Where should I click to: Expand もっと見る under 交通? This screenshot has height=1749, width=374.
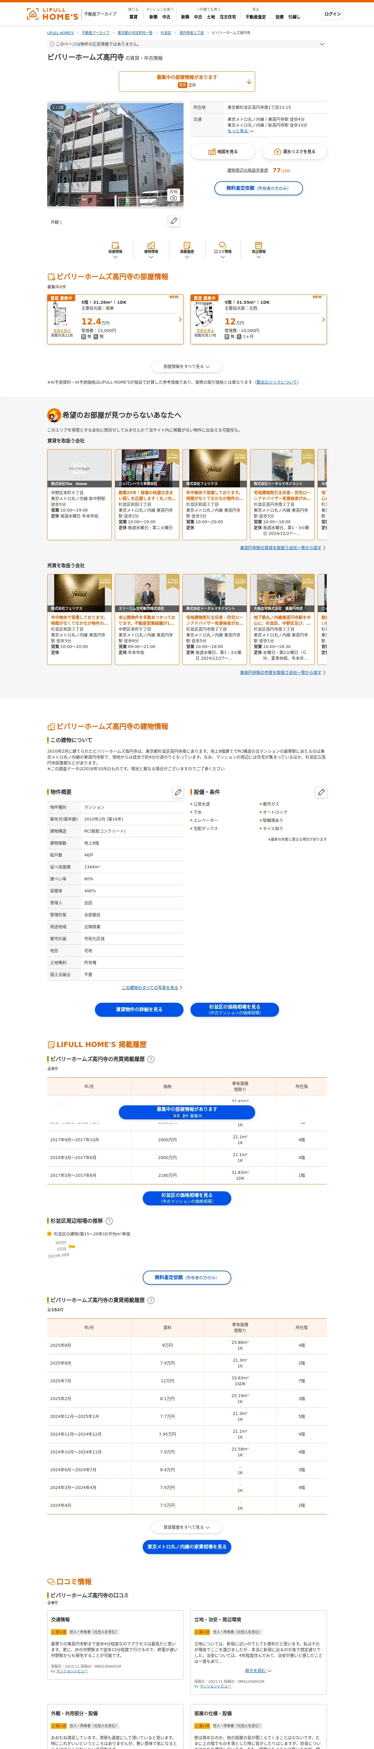click(240, 131)
